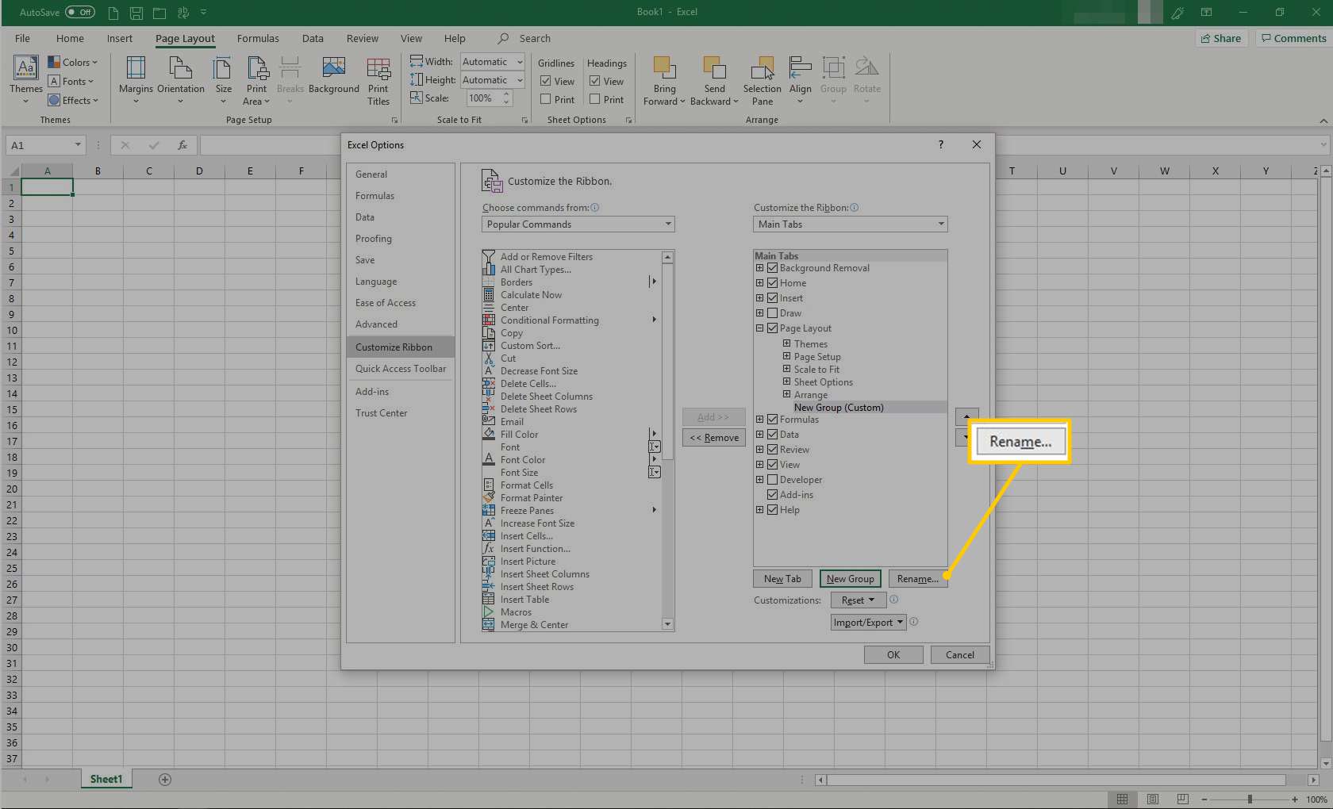
Task: Expand the Home tab tree node
Action: [x=759, y=283]
